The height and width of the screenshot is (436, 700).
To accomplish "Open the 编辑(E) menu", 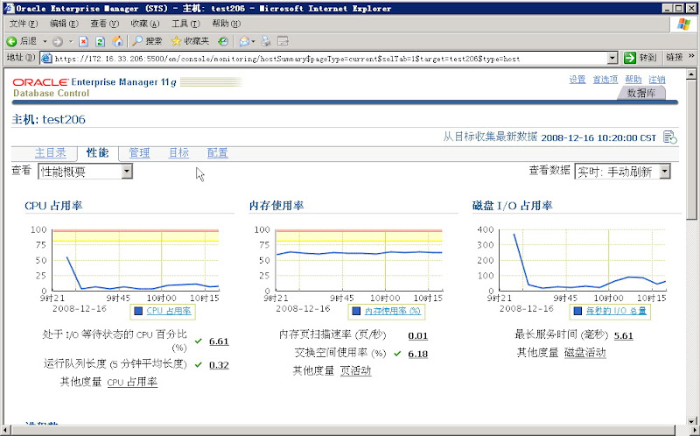I will 64,24.
